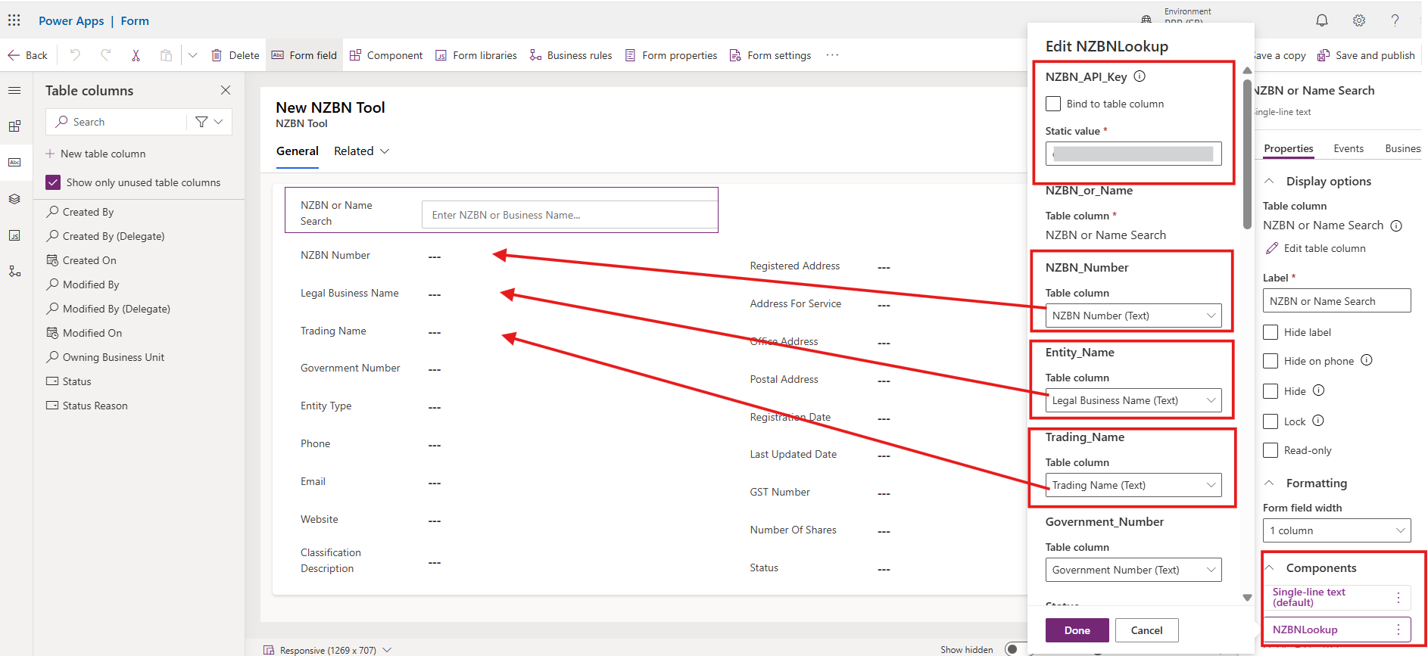This screenshot has height=656, width=1428.
Task: Open the app launcher waffle icon
Action: pos(14,20)
